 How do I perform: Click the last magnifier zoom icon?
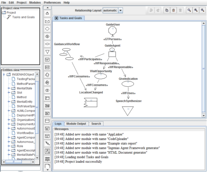tap(202, 10)
